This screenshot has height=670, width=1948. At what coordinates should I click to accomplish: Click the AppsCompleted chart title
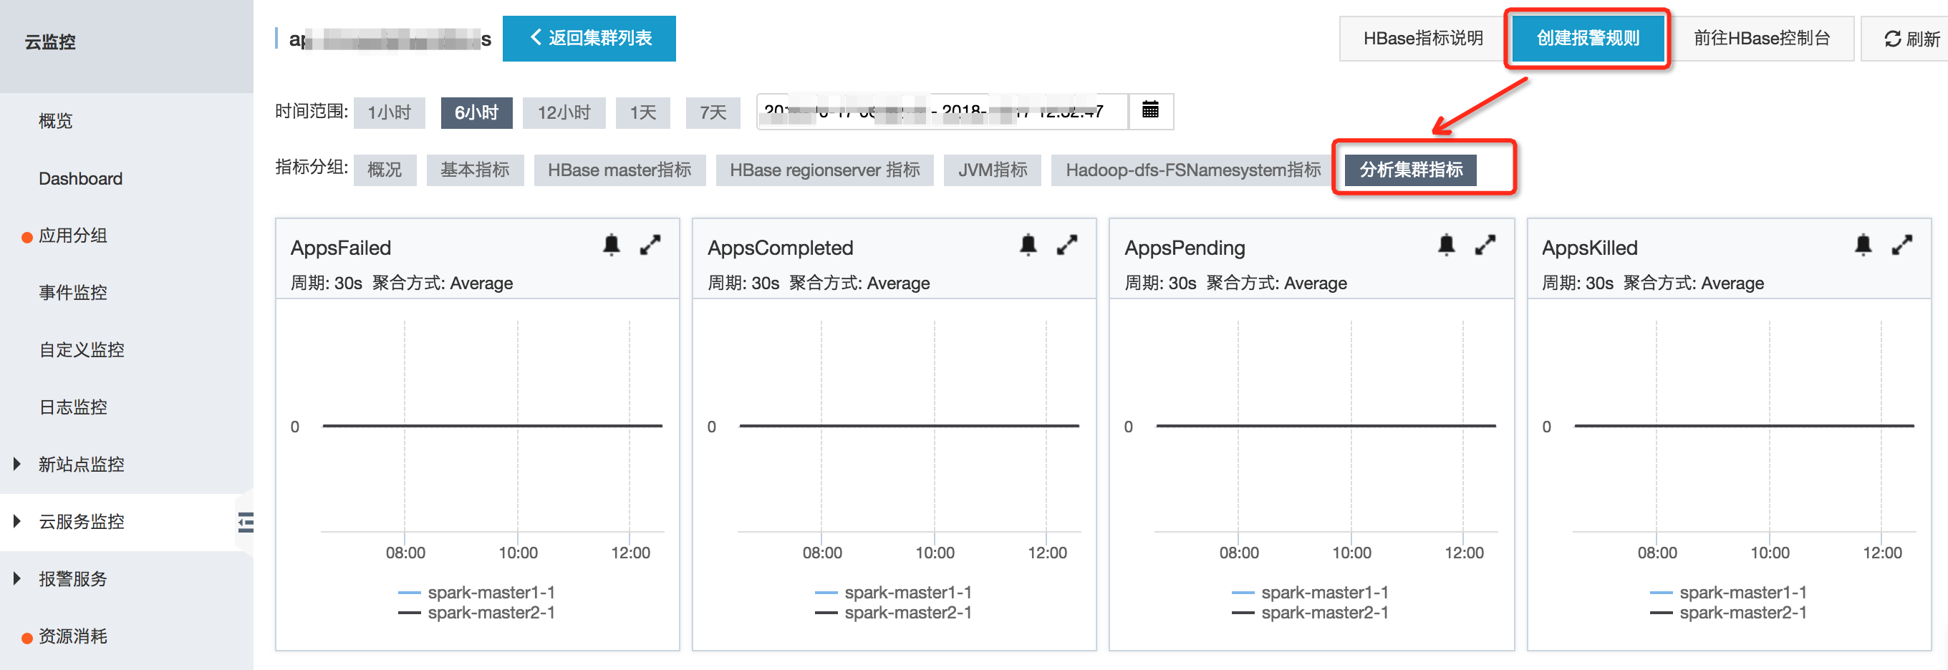pyautogui.click(x=781, y=248)
